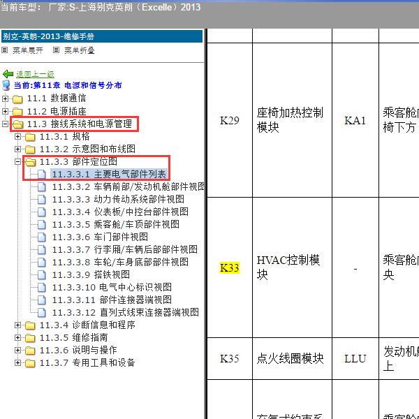This screenshot has height=419, width=419.
Task: Go back via 返回上一级 link
Action: point(35,74)
